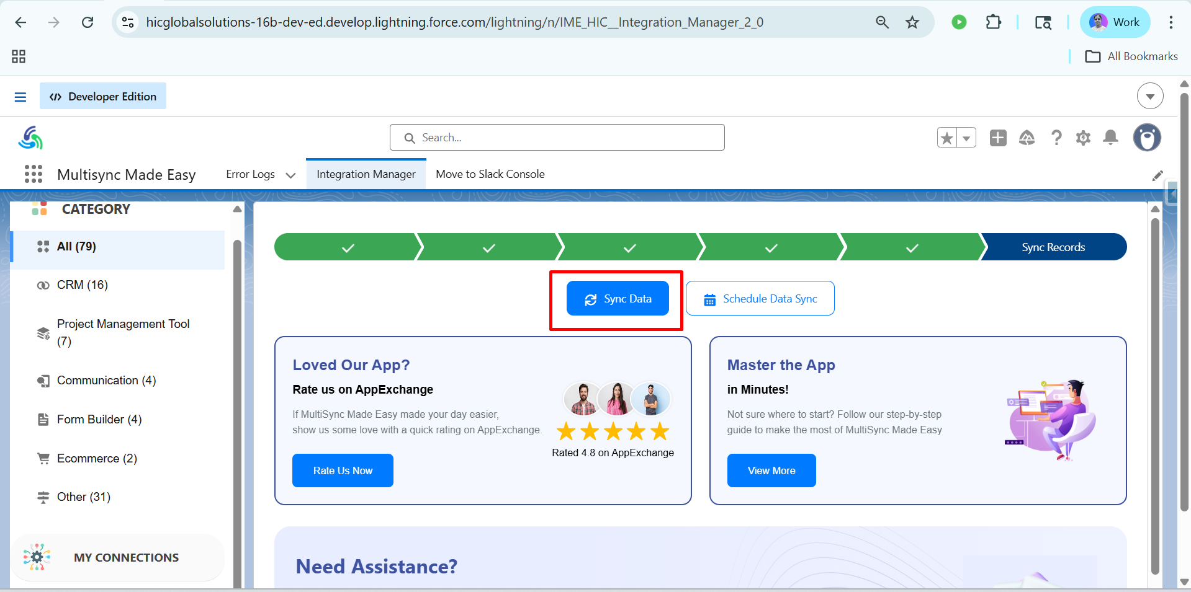This screenshot has height=592, width=1191.
Task: Go back with the browser back arrow
Action: coord(20,22)
